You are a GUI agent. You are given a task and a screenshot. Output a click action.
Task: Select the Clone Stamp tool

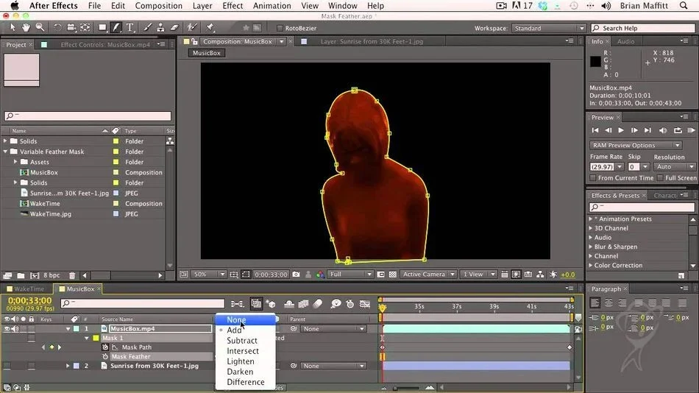click(x=160, y=28)
